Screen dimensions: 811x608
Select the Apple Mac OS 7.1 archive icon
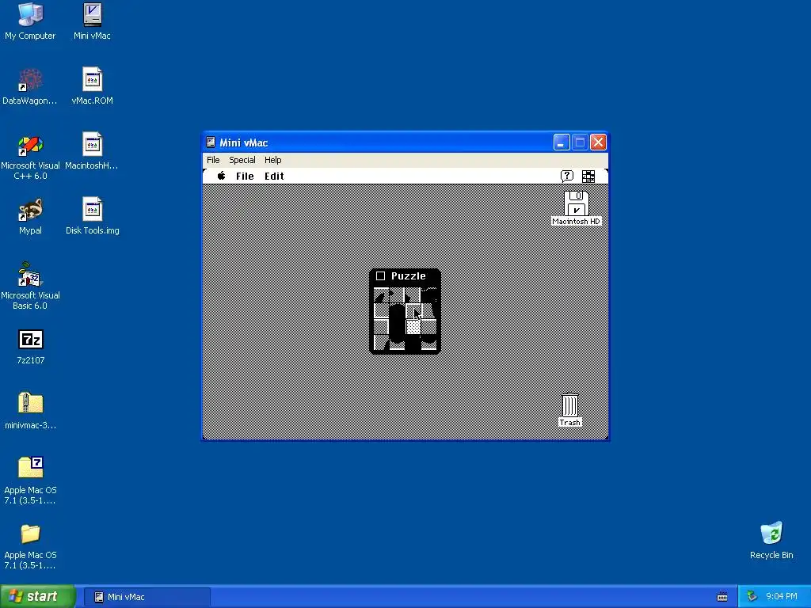tap(30, 481)
